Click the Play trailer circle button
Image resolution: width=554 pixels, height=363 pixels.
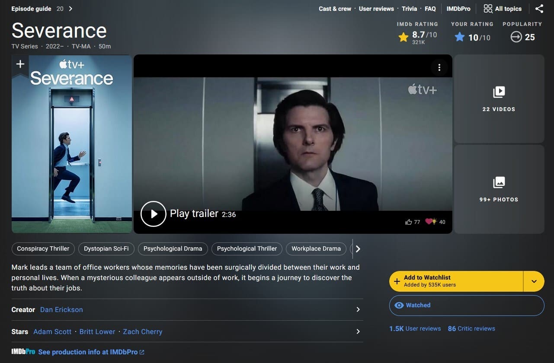pyautogui.click(x=153, y=214)
